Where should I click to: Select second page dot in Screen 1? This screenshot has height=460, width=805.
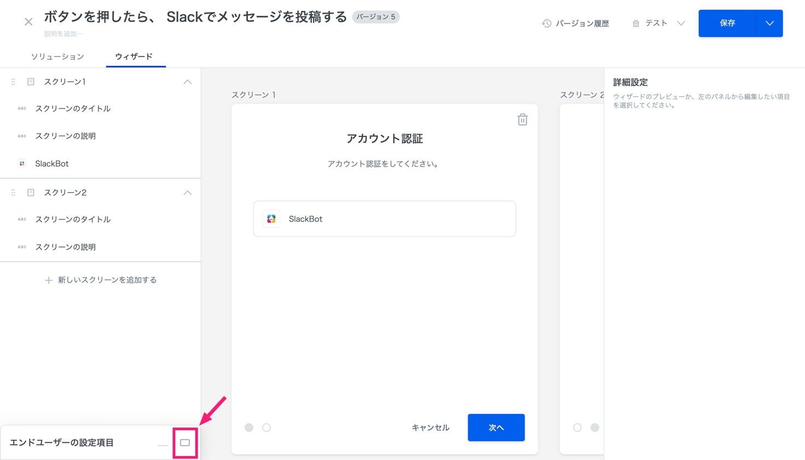[267, 428]
